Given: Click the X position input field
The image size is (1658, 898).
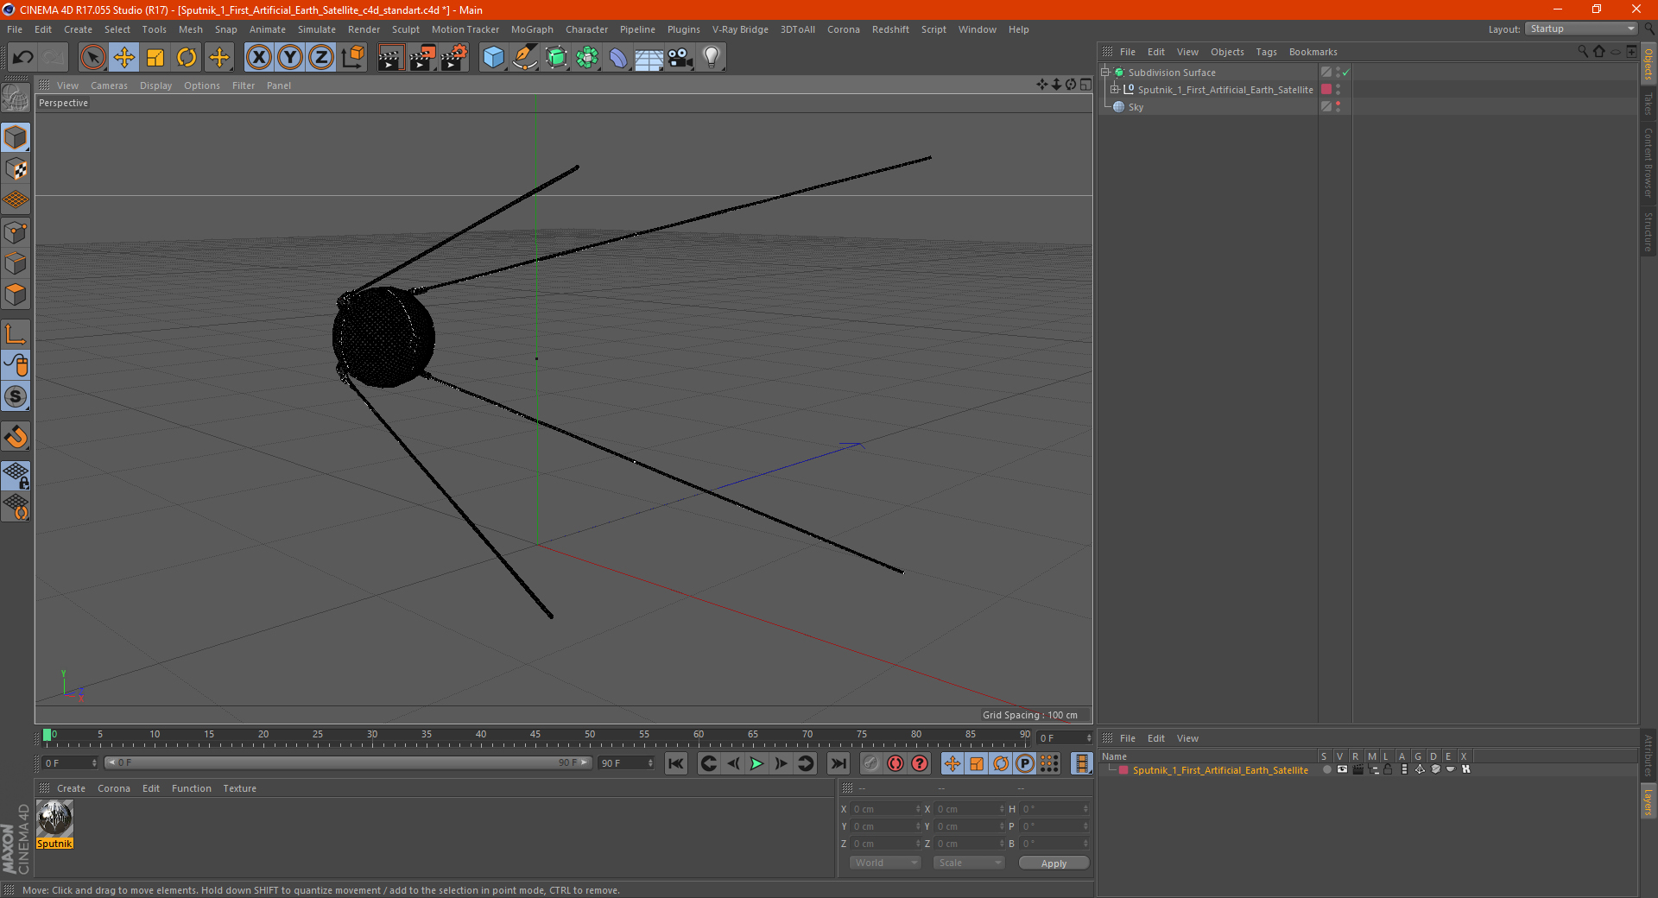Looking at the screenshot, I should point(885,809).
